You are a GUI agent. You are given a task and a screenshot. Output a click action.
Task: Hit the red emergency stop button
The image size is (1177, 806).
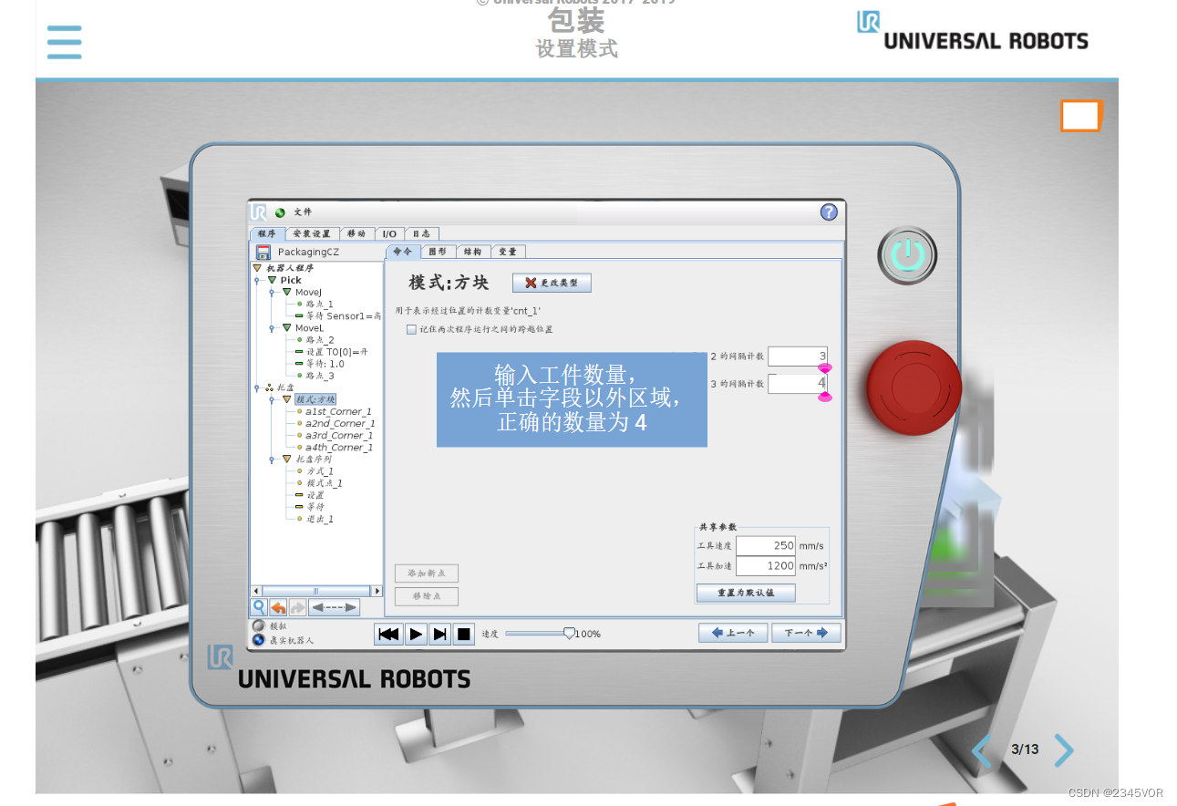pyautogui.click(x=914, y=387)
